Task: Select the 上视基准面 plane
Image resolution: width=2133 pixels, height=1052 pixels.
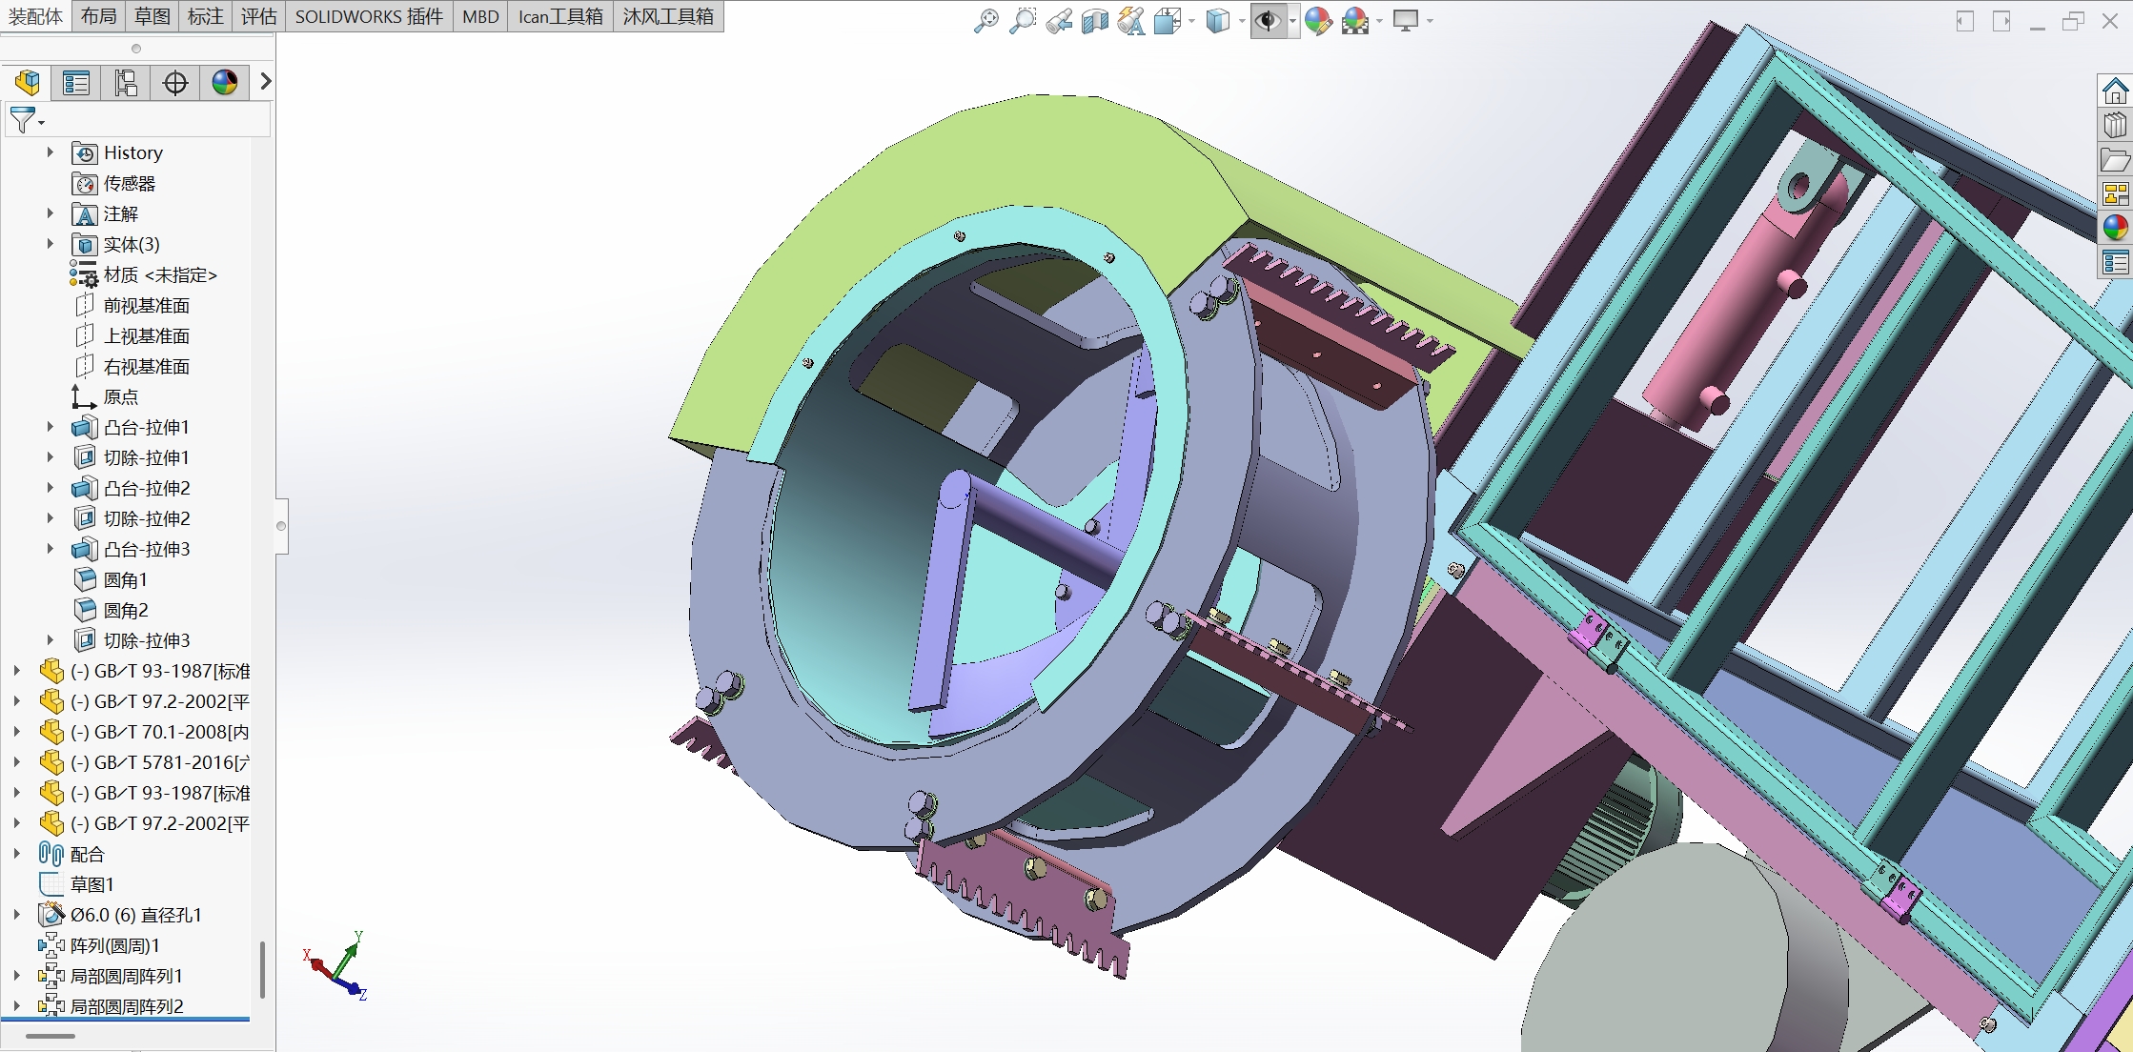Action: [132, 335]
